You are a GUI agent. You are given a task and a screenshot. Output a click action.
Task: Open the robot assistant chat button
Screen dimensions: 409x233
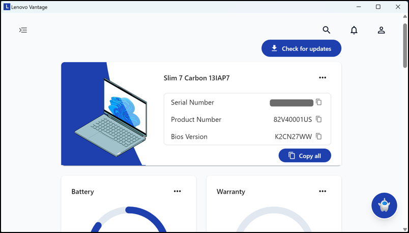click(384, 206)
